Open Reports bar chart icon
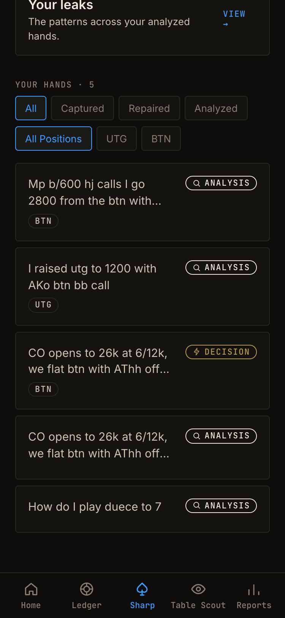This screenshot has height=618, width=285. click(x=254, y=589)
